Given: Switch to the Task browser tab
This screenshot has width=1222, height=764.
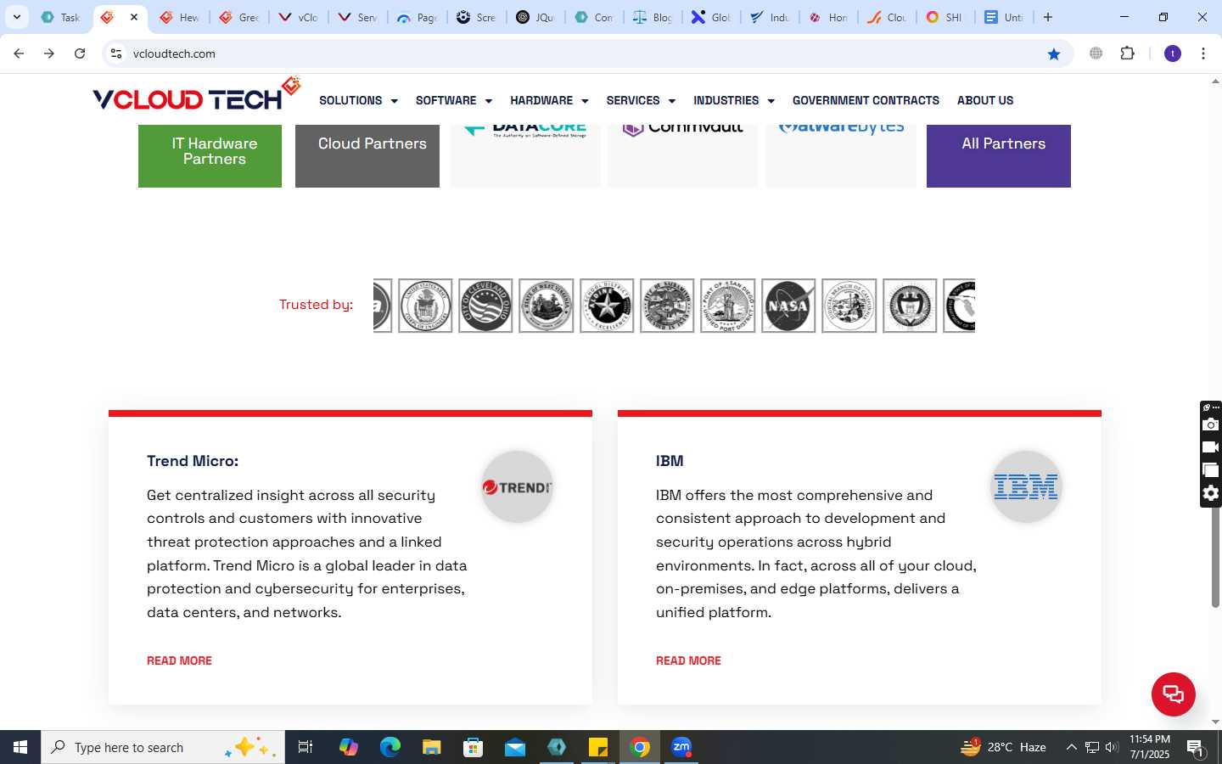Looking at the screenshot, I should point(60,17).
